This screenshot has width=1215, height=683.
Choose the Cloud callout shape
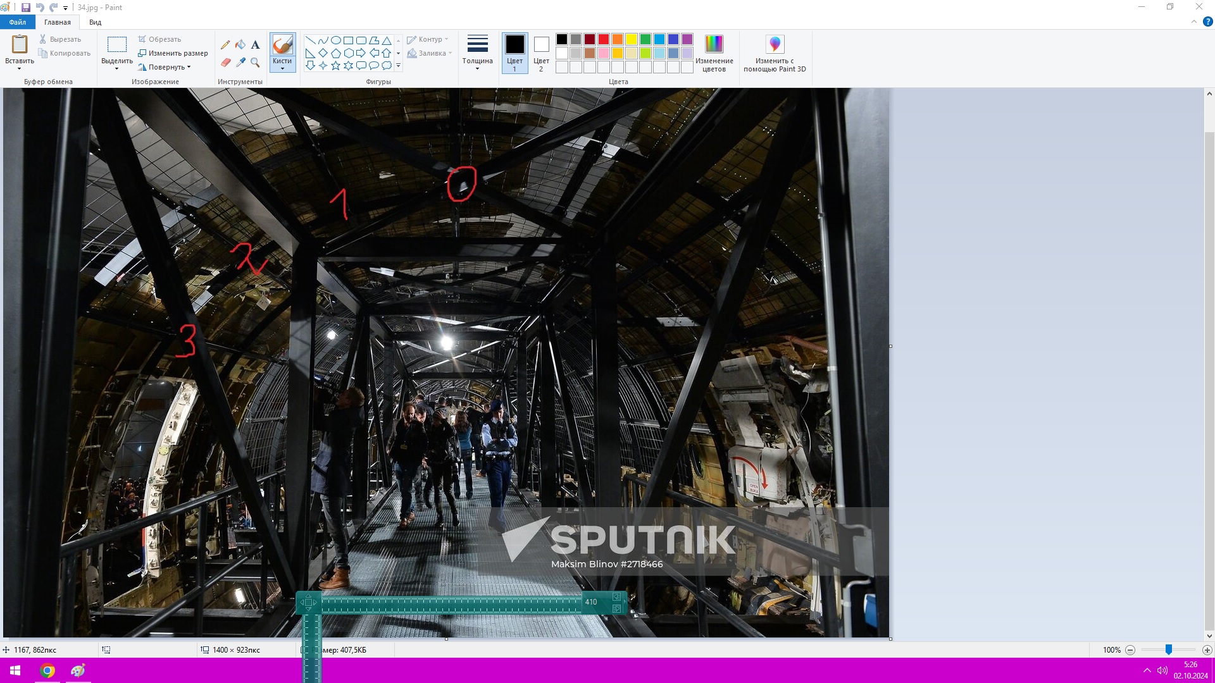386,66
